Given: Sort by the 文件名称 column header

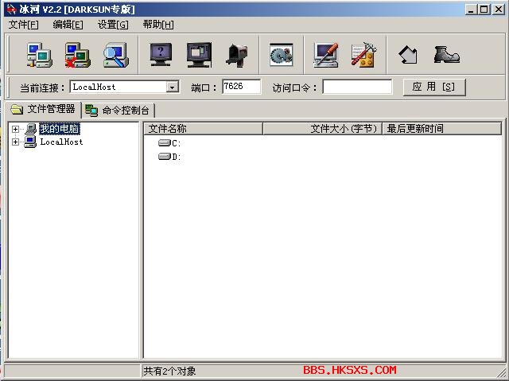Looking at the screenshot, I should tap(203, 129).
